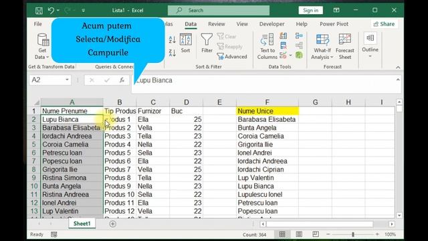Click vertical scrollbar down arrow

click(x=399, y=216)
